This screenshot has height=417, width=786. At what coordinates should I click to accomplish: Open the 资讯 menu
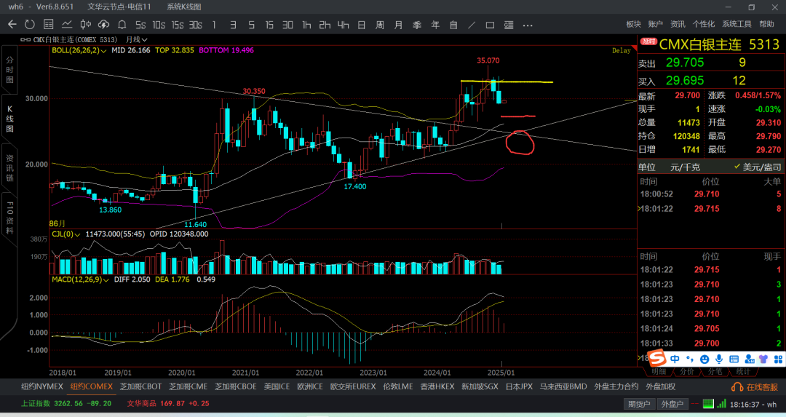tap(678, 24)
